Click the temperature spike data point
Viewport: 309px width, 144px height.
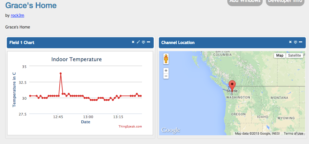point(61,73)
